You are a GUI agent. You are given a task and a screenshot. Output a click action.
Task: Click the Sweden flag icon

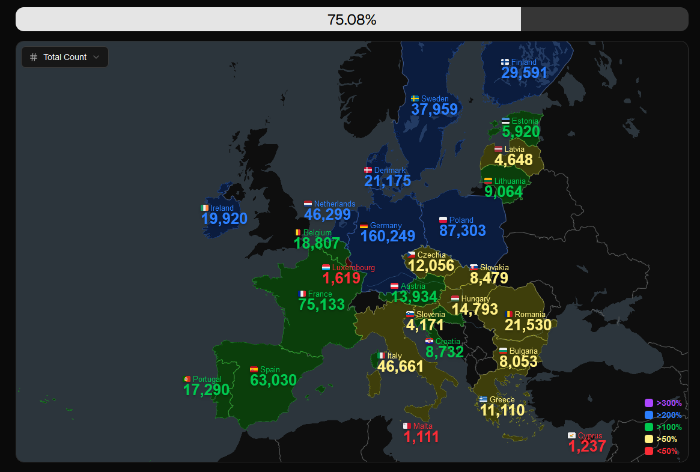415,98
